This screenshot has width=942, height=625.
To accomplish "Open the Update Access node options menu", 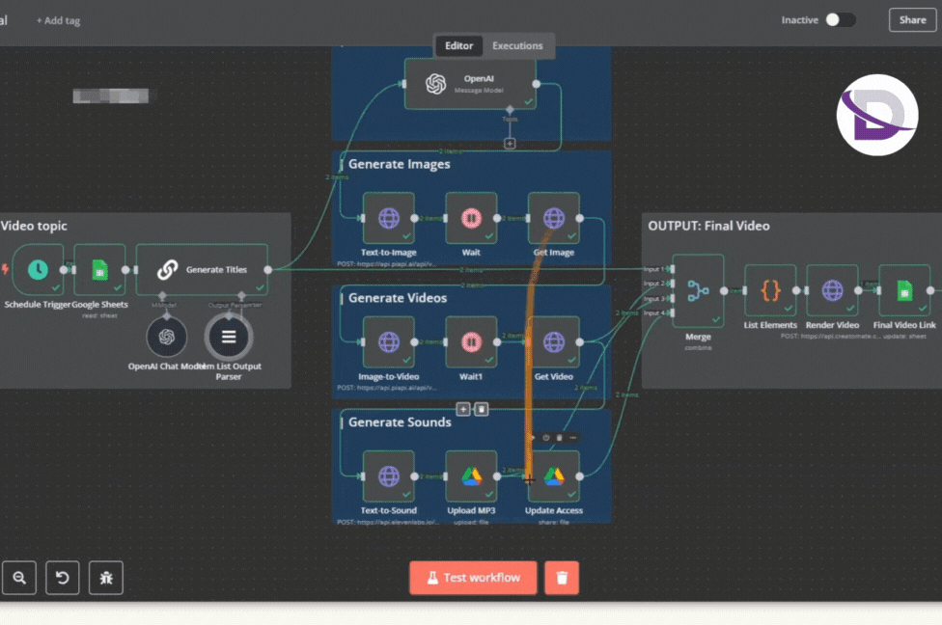I will point(573,437).
